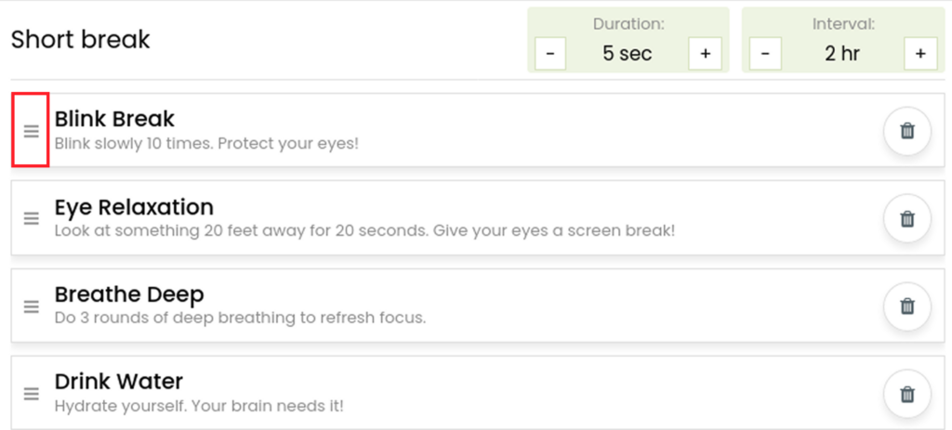Screen dimensions: 952x430
Task: Select the Blink Break title
Action: tap(114, 119)
